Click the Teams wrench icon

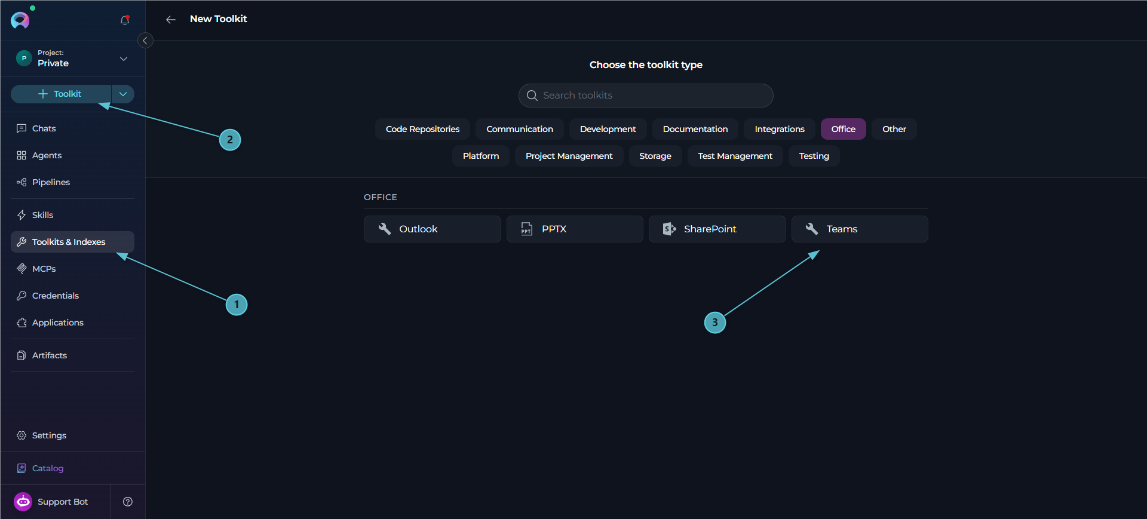click(x=812, y=229)
